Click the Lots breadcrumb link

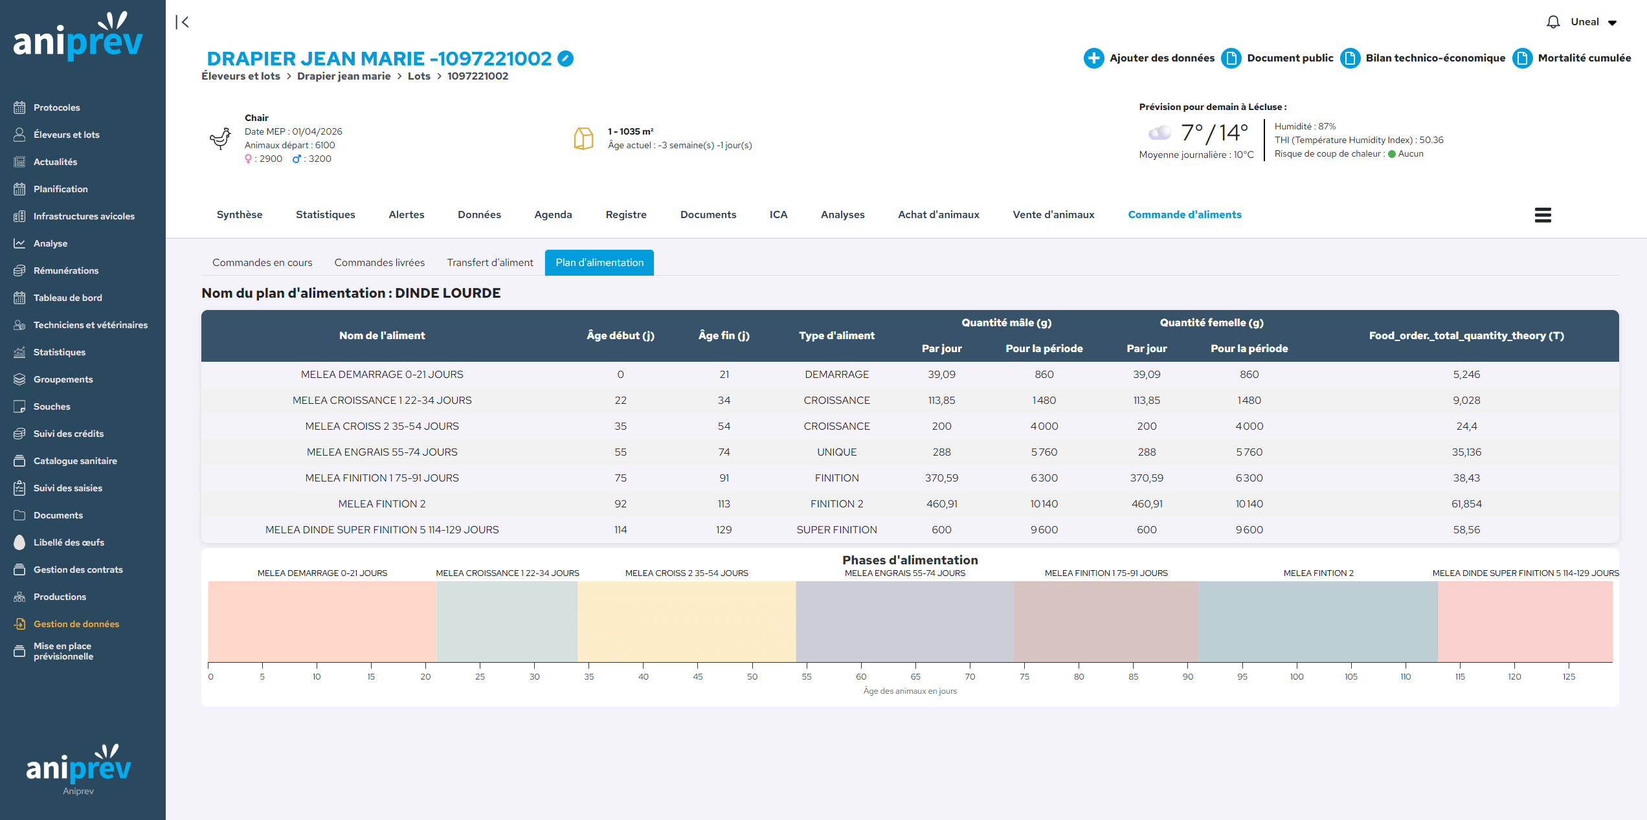click(418, 76)
